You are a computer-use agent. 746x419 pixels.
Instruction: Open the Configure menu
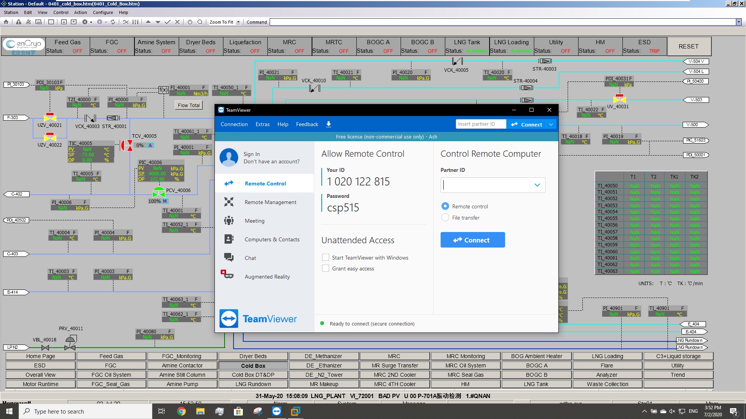click(103, 12)
